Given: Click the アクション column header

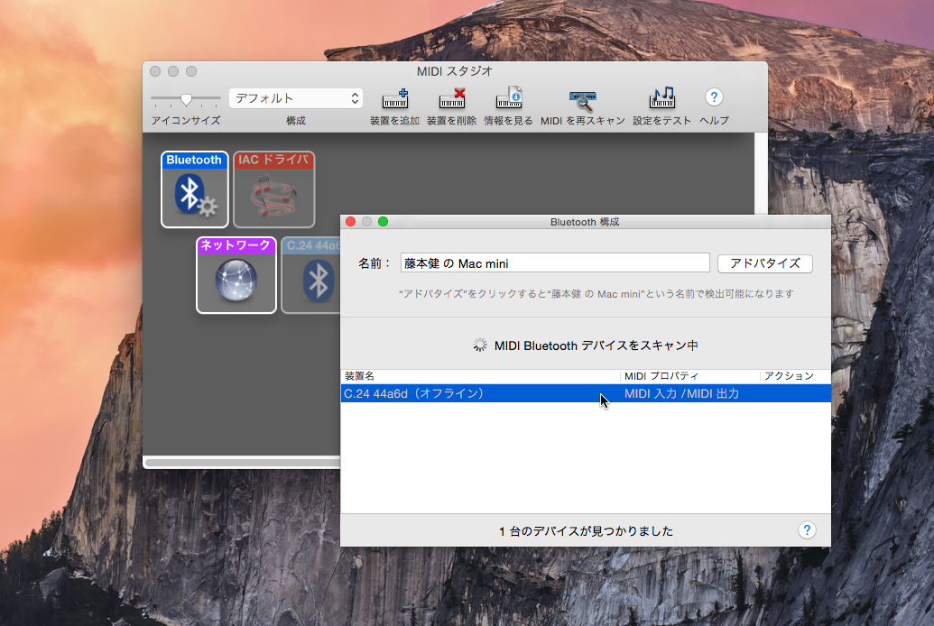Looking at the screenshot, I should point(795,376).
